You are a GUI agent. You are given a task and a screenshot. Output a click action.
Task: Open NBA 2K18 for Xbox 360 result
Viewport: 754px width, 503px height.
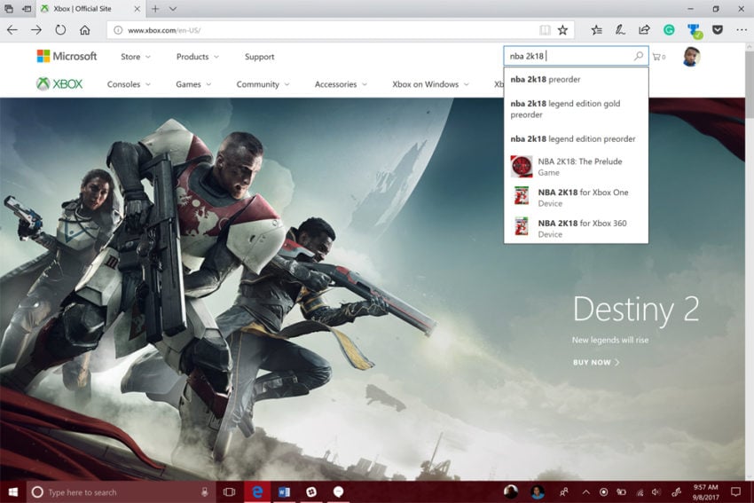click(x=576, y=228)
